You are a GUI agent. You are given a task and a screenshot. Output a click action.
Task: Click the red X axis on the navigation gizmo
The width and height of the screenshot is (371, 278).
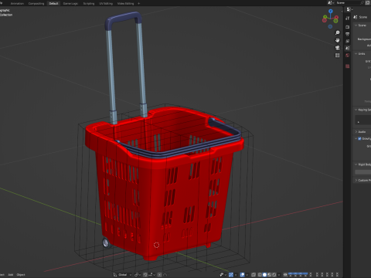click(336, 17)
